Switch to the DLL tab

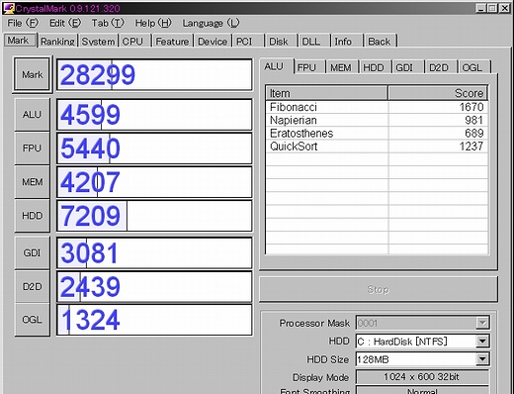coord(314,42)
